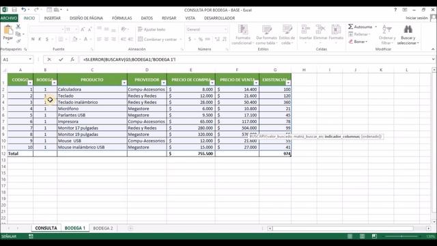This screenshot has height=246, width=437.
Task: Open the font color A swatch
Action: (x=86, y=40)
